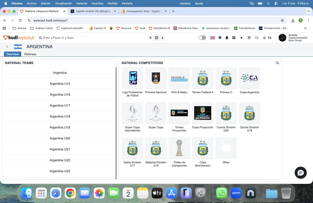The height and width of the screenshot is (203, 313).
Task: Open the Argentina national team
Action: click(60, 73)
